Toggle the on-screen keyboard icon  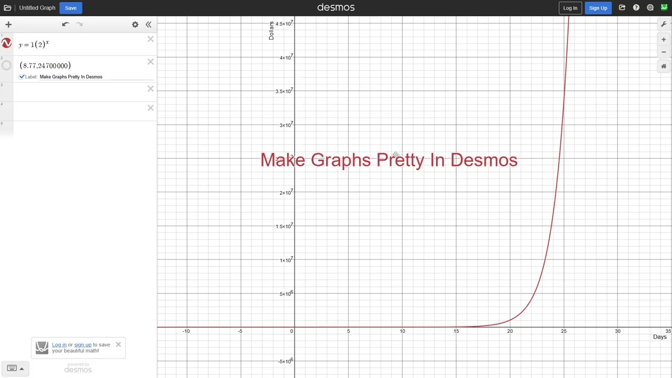(x=12, y=368)
